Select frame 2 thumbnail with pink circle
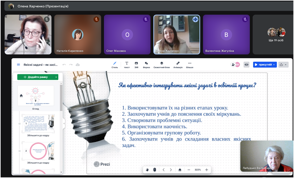 pyautogui.click(x=38, y=151)
